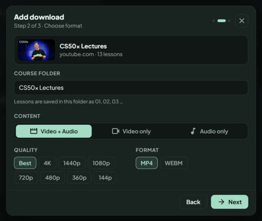Image resolution: width=262 pixels, height=221 pixels.
Task: Click the youtube.com 13 lessons text
Action: click(x=91, y=54)
